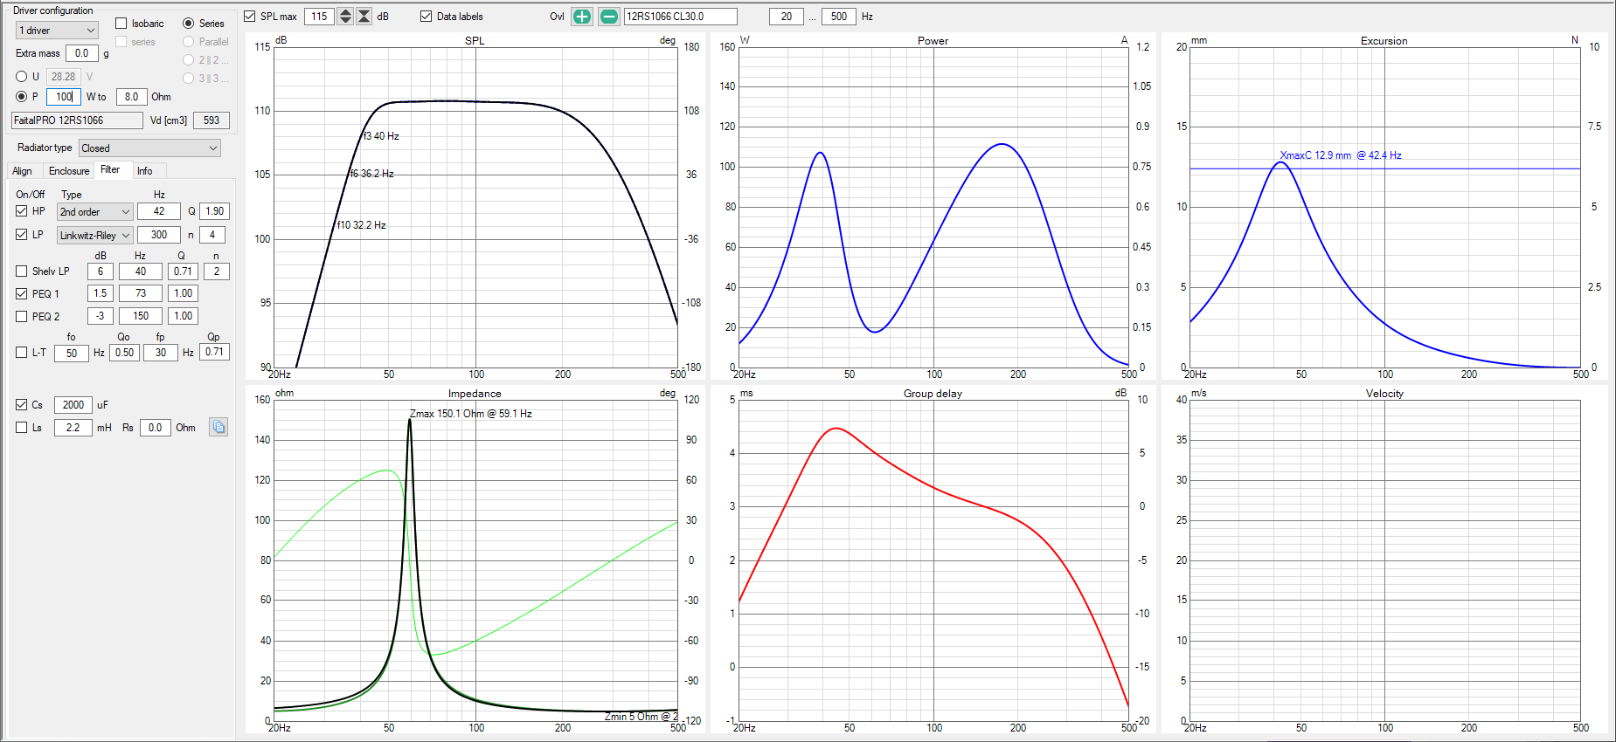Image resolution: width=1616 pixels, height=742 pixels.
Task: Click the HP Q field showing 1.90
Action: (215, 211)
